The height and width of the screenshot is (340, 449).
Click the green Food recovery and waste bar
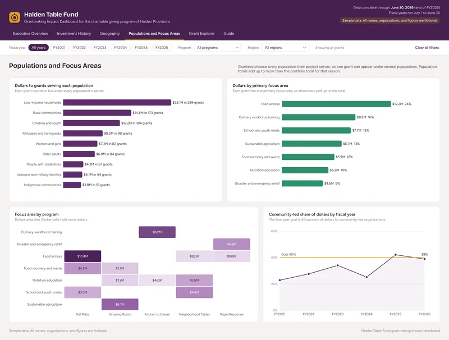[308, 157]
